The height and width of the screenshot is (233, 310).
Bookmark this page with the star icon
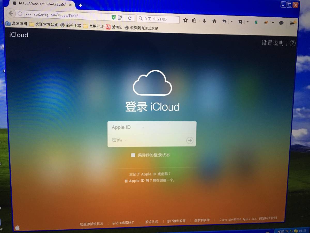[x=185, y=20]
